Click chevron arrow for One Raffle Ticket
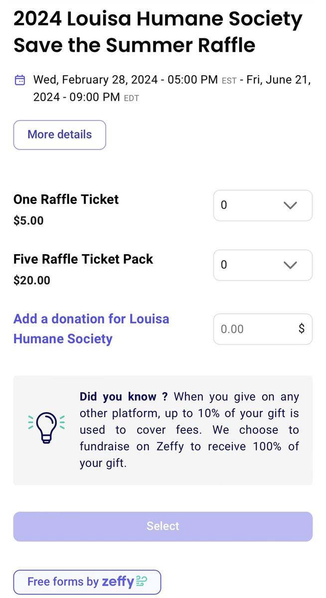The image size is (326, 598). tap(290, 205)
